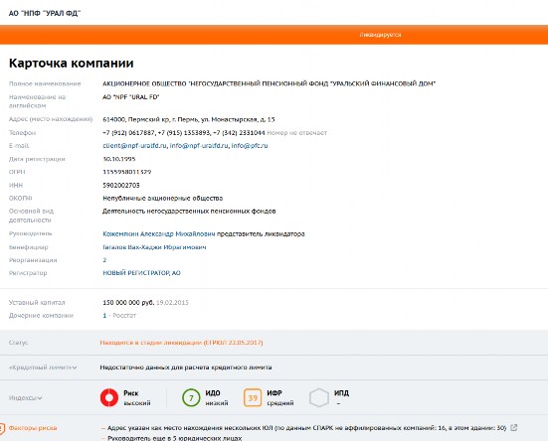
Task: Open email link client@npf-uralfd.ru
Action: [x=134, y=146]
